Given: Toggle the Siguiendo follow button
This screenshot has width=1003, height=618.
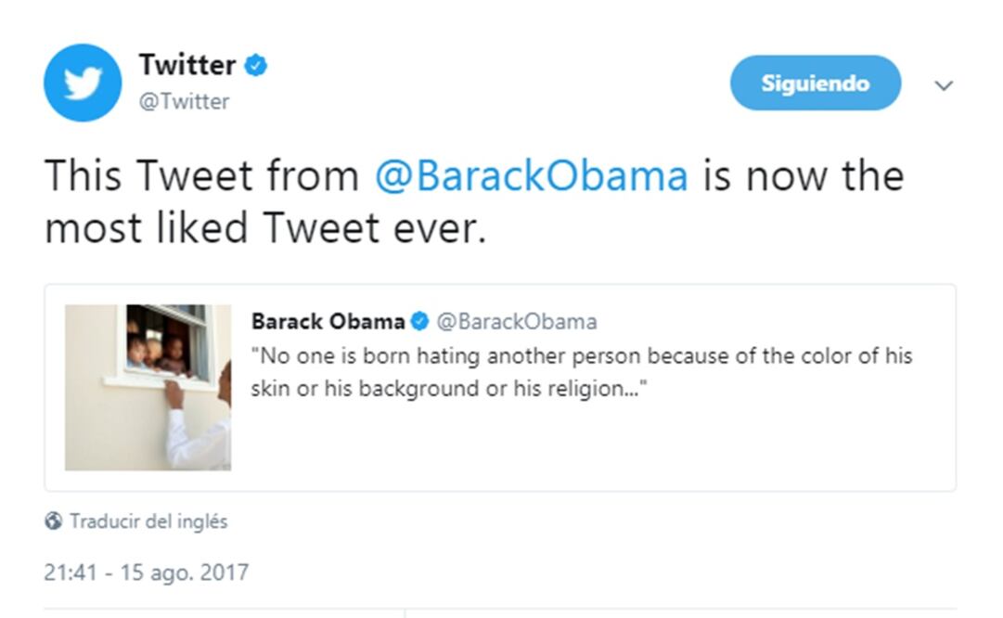Looking at the screenshot, I should point(815,83).
